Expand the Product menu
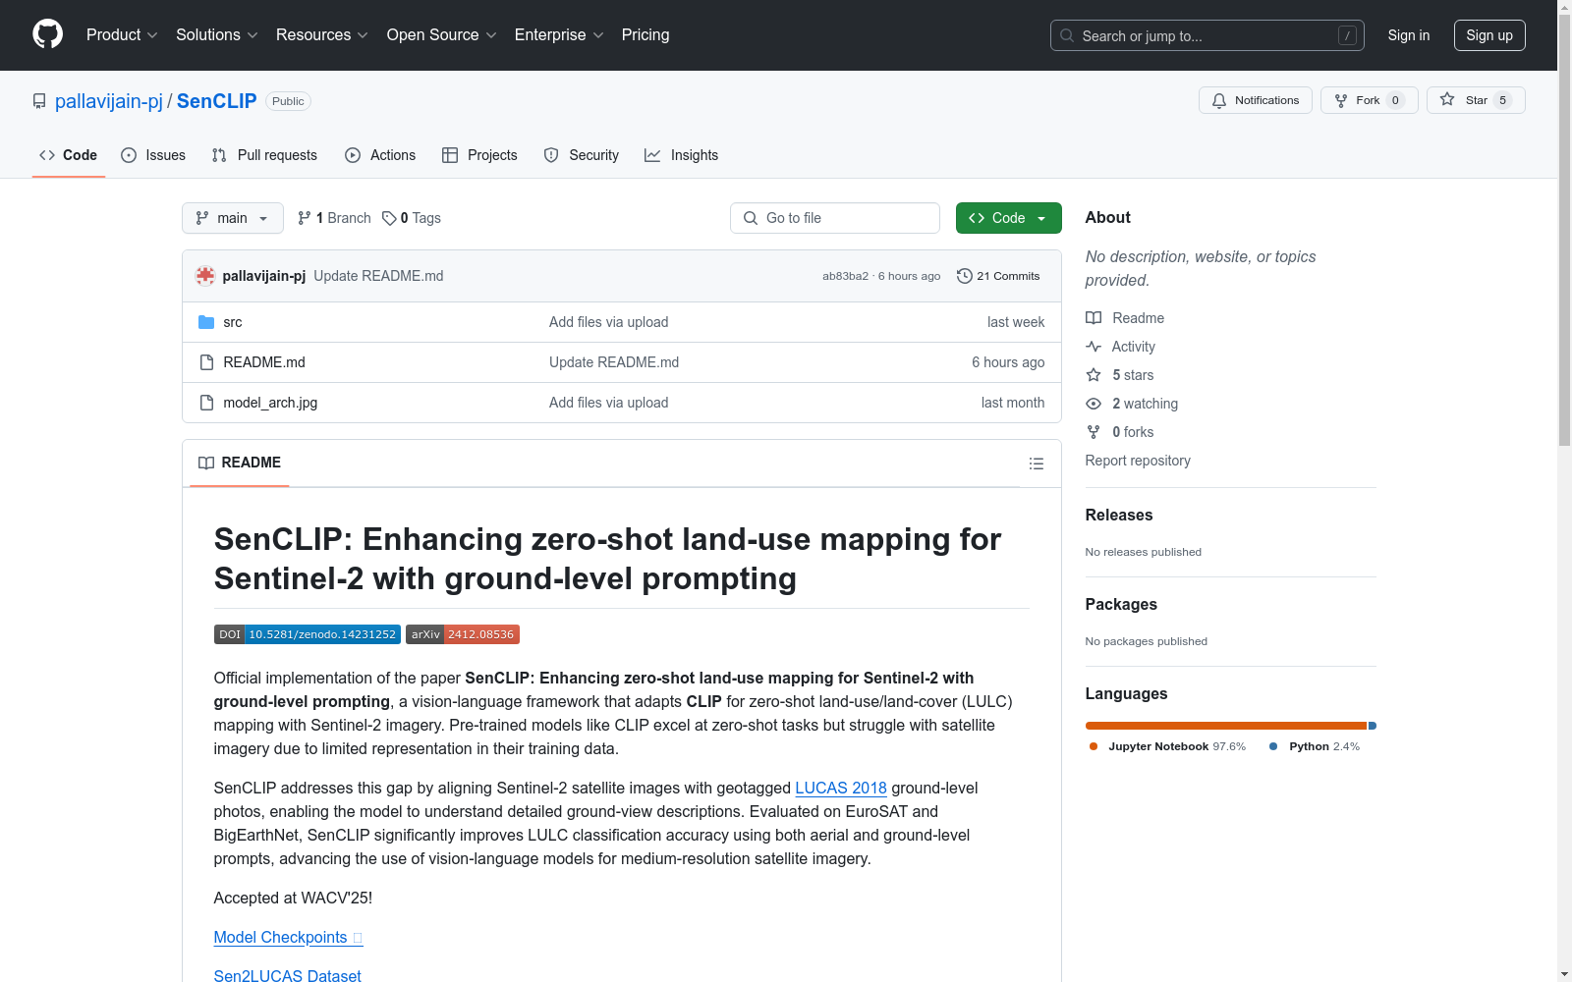Screen dimensions: 1572x982 [122, 34]
